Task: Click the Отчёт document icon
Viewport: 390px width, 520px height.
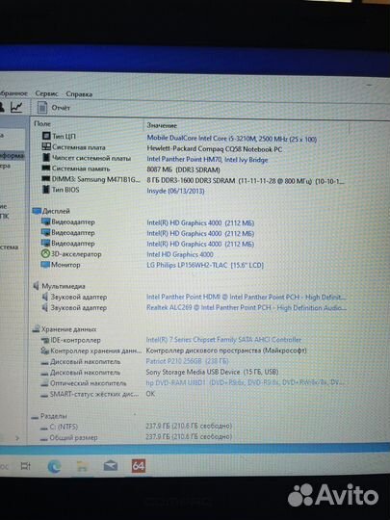Action: (42, 108)
